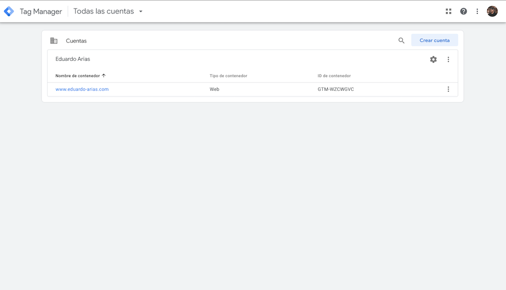
Task: Open container GTM-WZCWGVC row three-dot menu
Action: (x=448, y=89)
